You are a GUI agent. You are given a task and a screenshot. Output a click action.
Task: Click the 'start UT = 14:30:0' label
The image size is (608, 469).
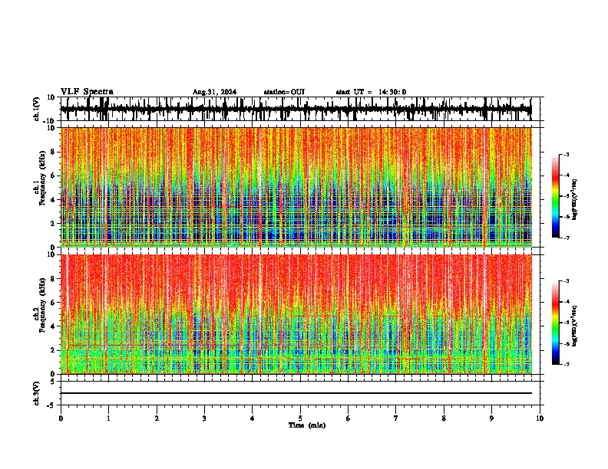coord(371,92)
